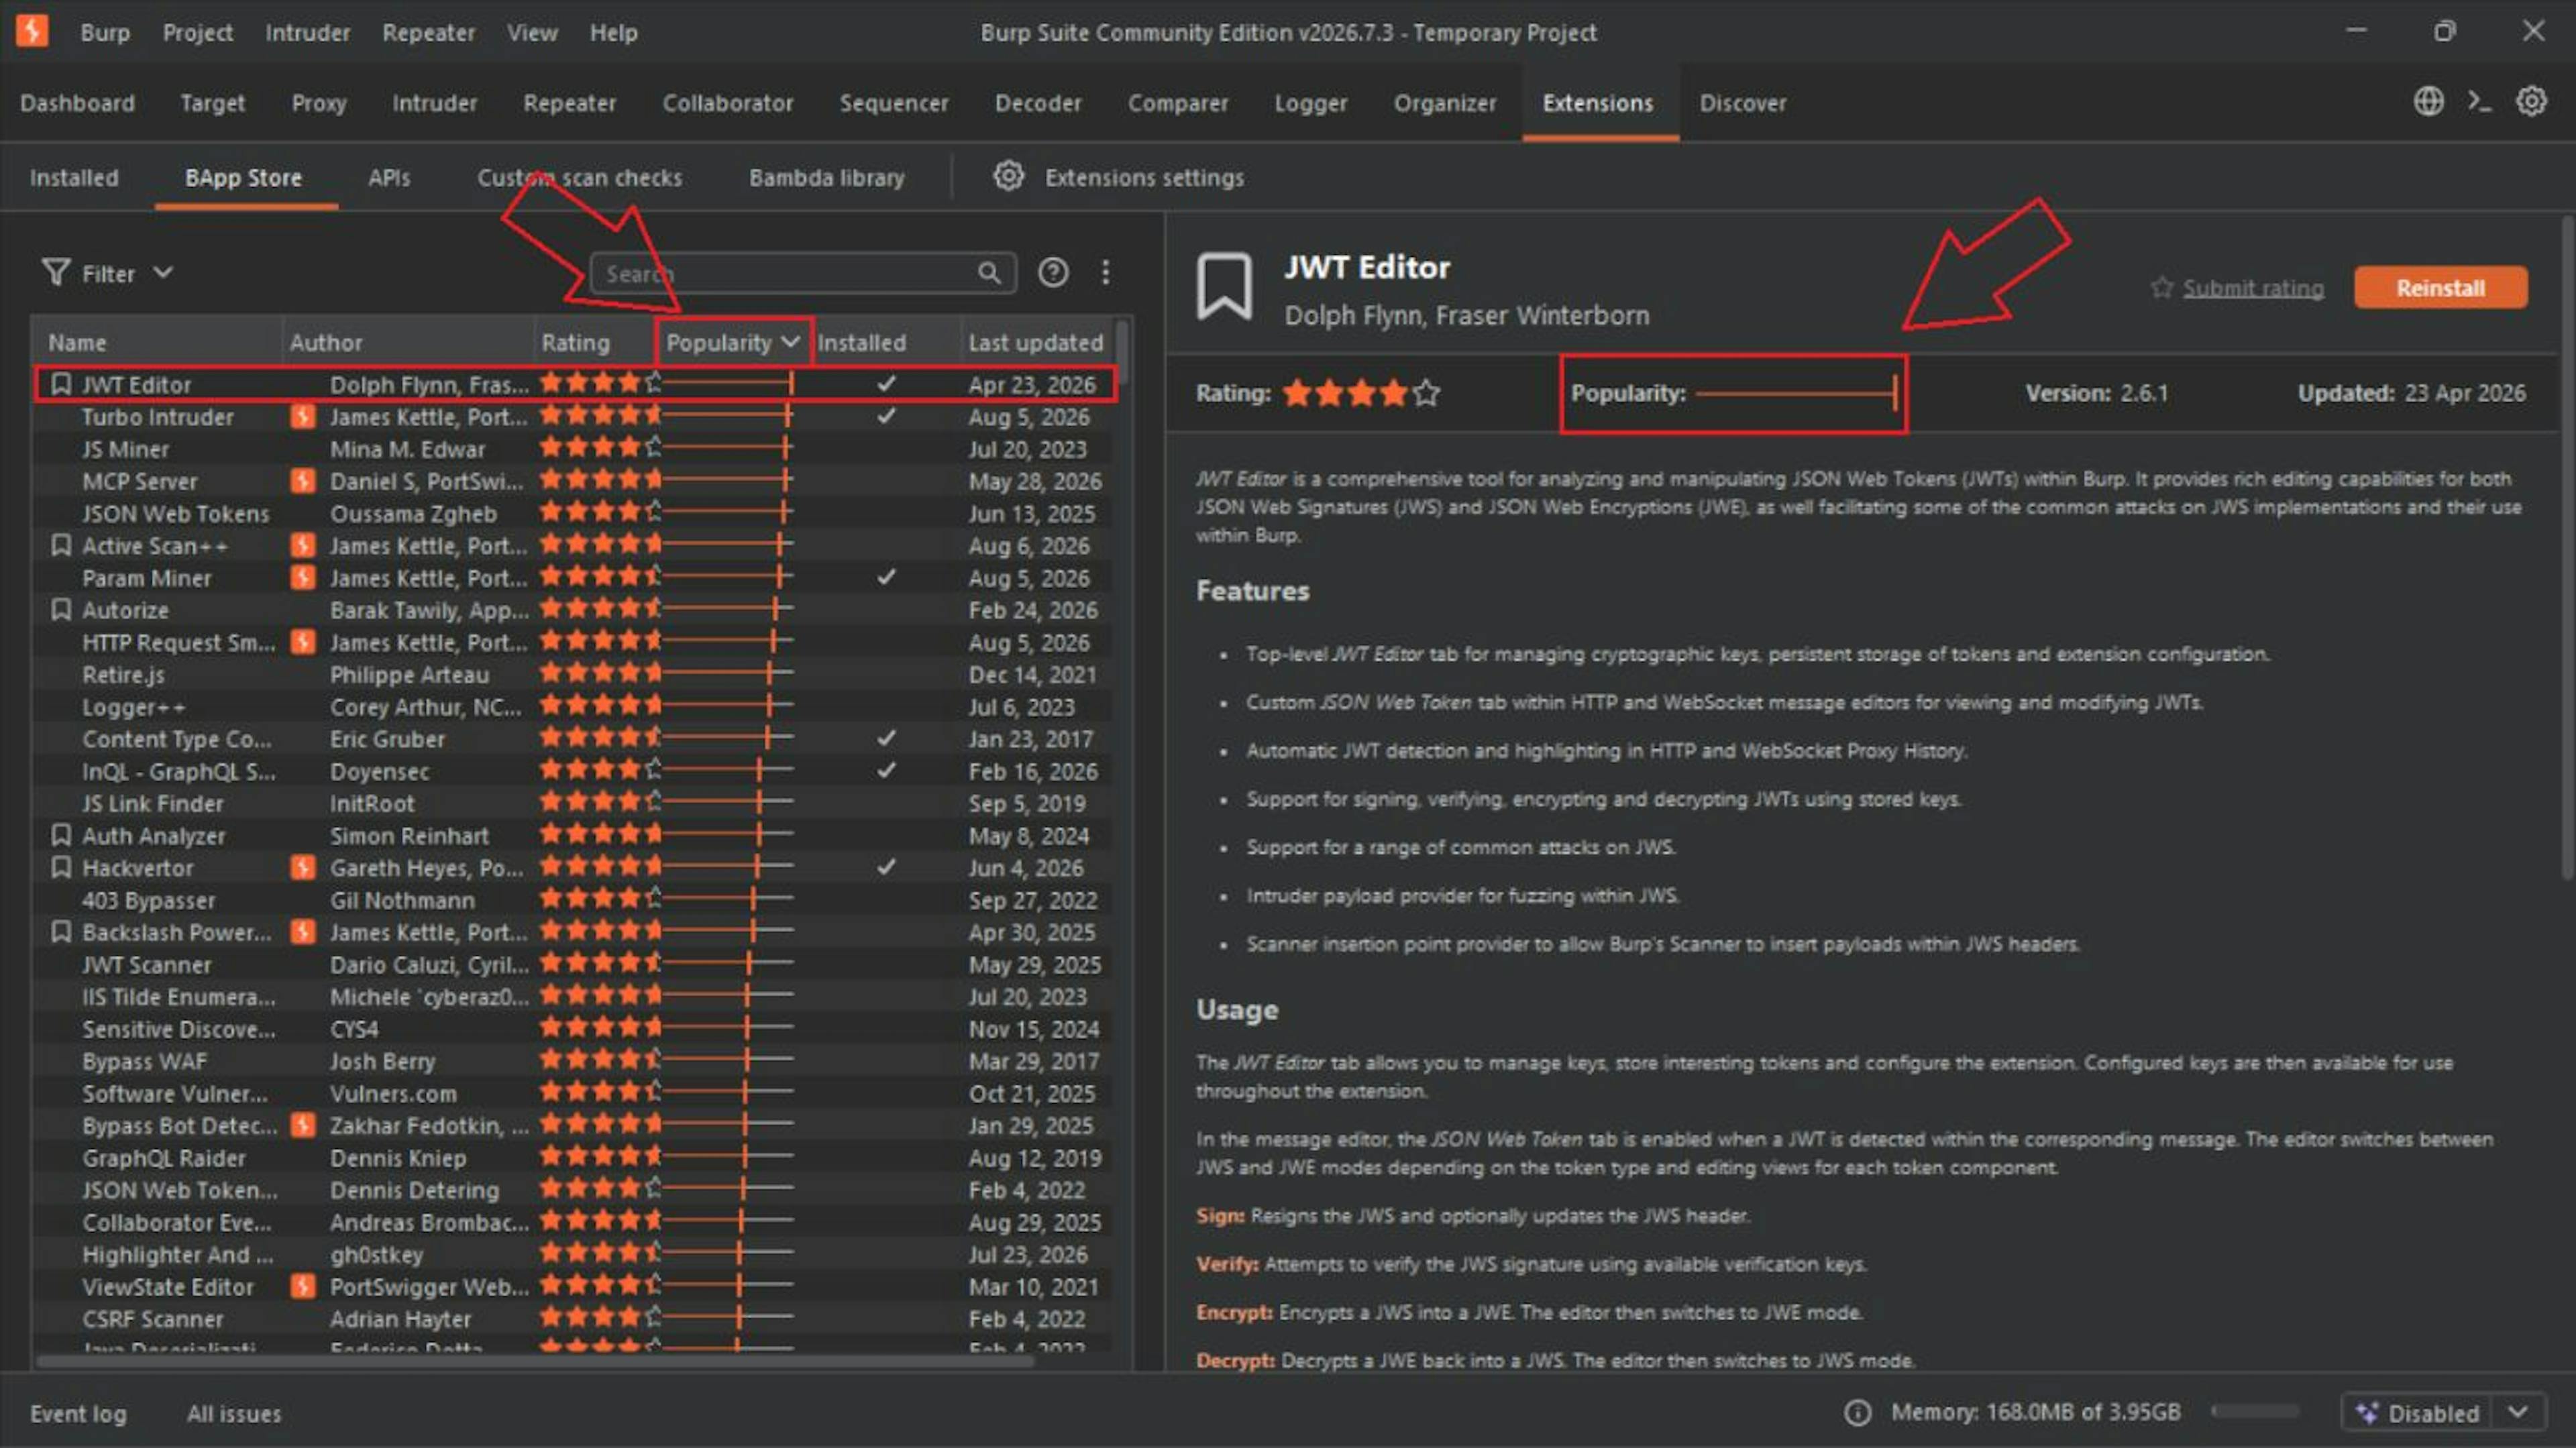Viewport: 2576px width, 1448px height.
Task: Click the Submit rating link
Action: 2252,288
